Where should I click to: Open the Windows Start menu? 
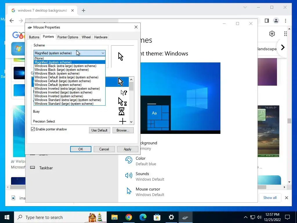point(7,217)
